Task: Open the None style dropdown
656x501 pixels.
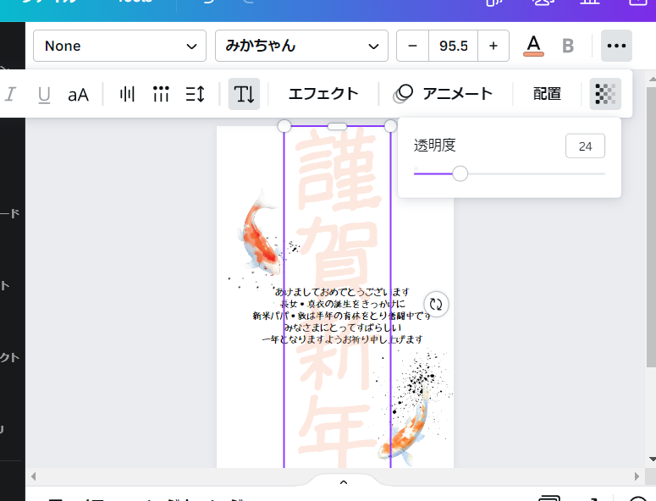Action: 119,46
